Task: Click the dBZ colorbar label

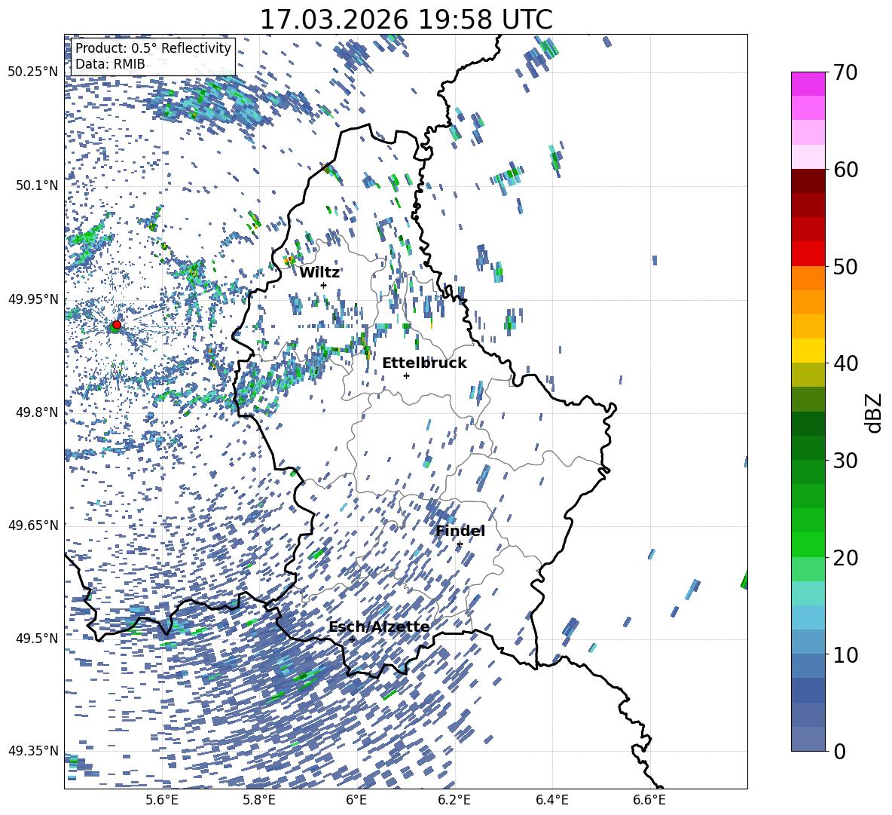Action: (873, 412)
